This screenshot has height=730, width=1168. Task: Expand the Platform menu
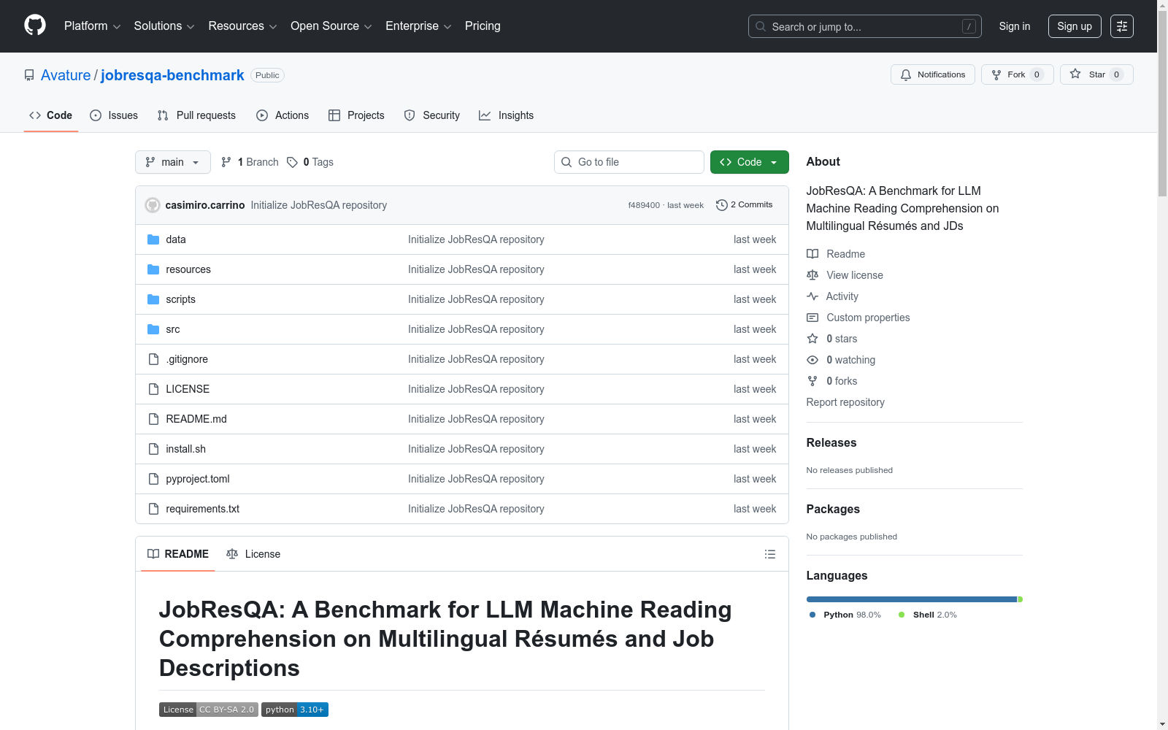[93, 26]
